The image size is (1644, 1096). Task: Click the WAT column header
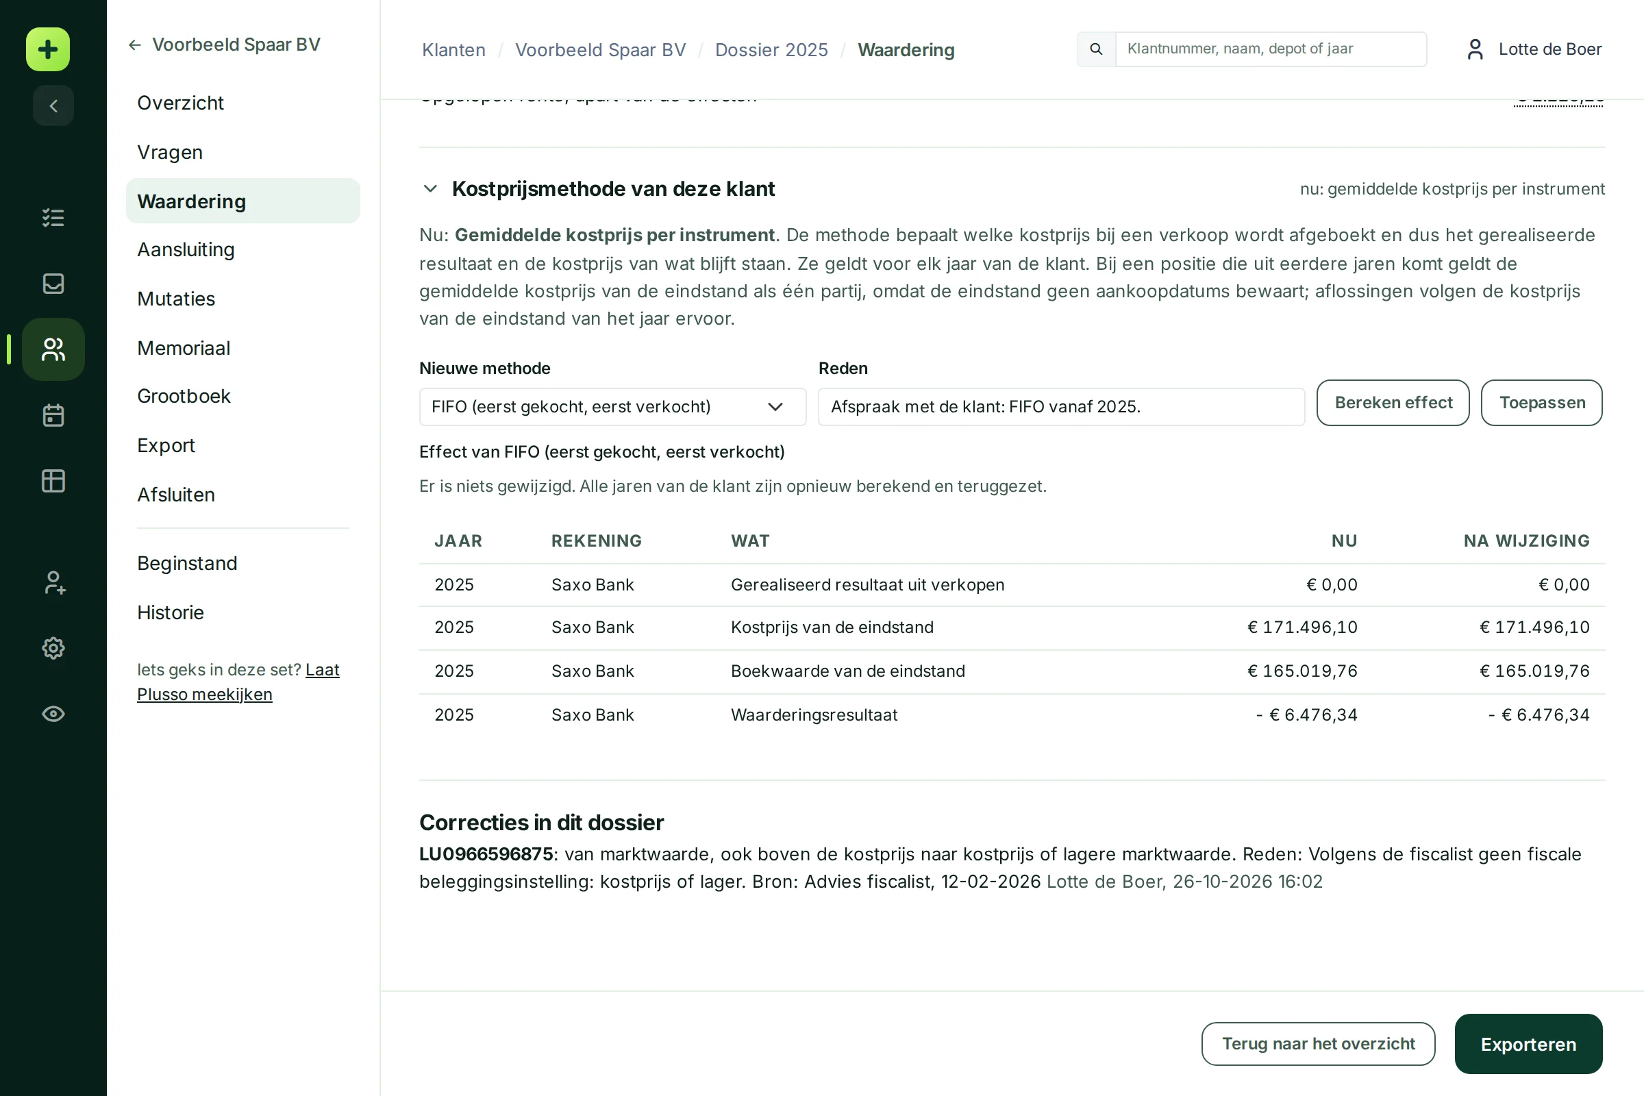pos(750,541)
